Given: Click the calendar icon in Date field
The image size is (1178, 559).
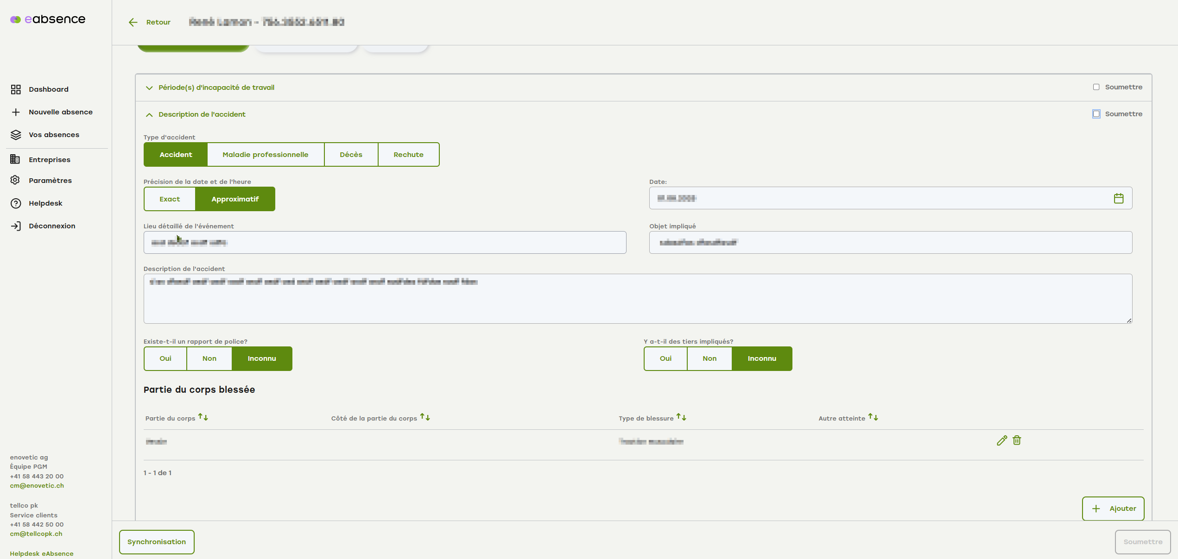Looking at the screenshot, I should 1118,198.
